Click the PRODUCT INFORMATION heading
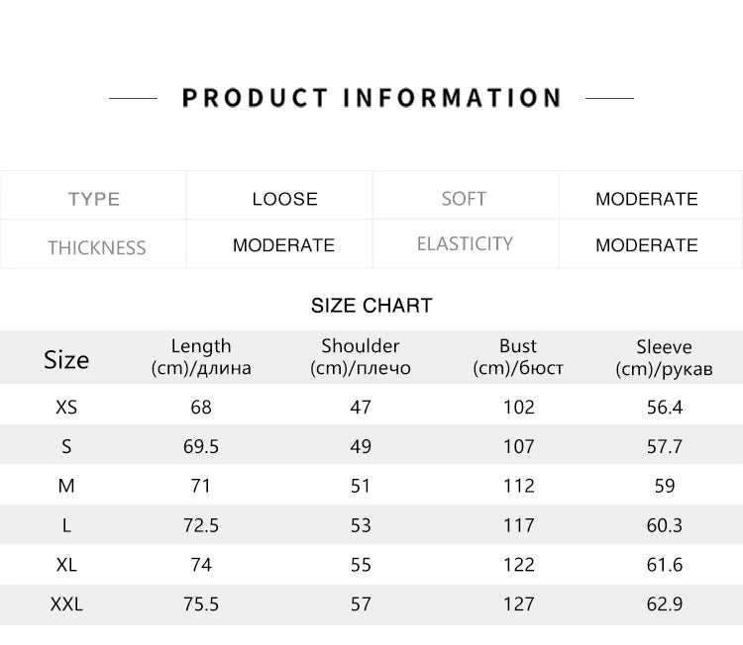Viewport: 743px width, 645px height. 371,98
